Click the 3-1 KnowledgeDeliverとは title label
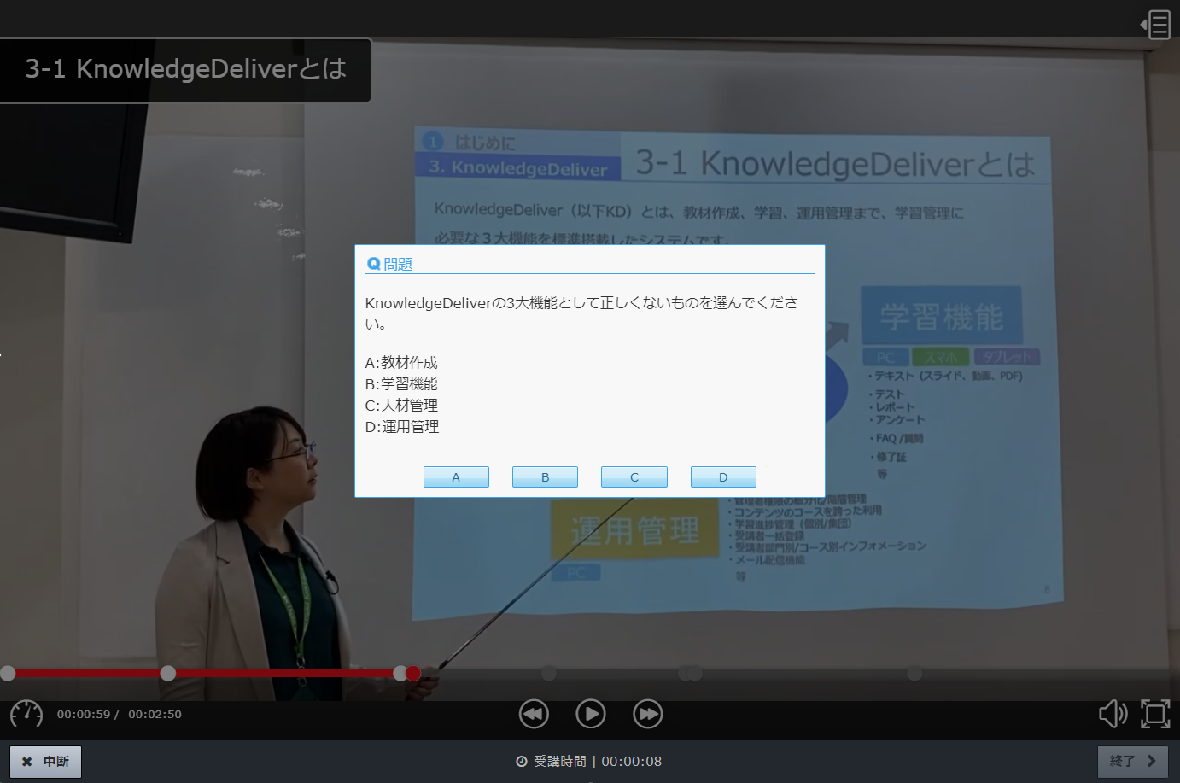Viewport: 1180px width, 783px height. click(x=185, y=68)
